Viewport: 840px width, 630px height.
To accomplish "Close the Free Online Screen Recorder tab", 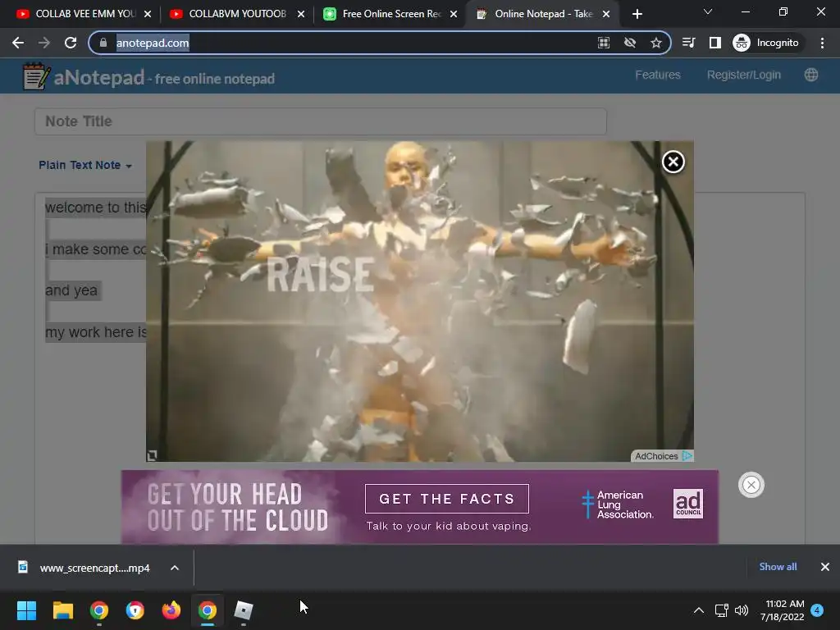I will pyautogui.click(x=453, y=14).
